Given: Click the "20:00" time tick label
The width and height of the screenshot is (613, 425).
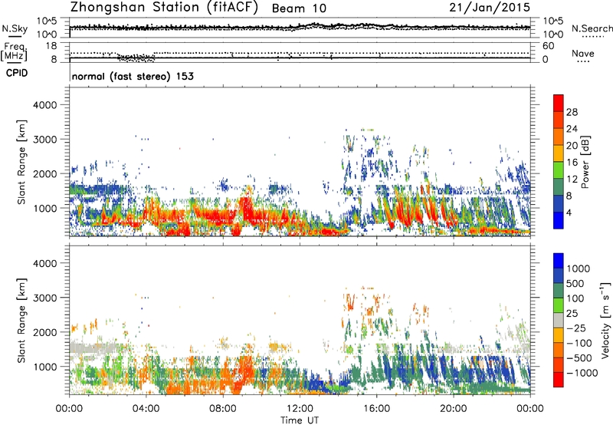Looking at the screenshot, I should (x=453, y=409).
